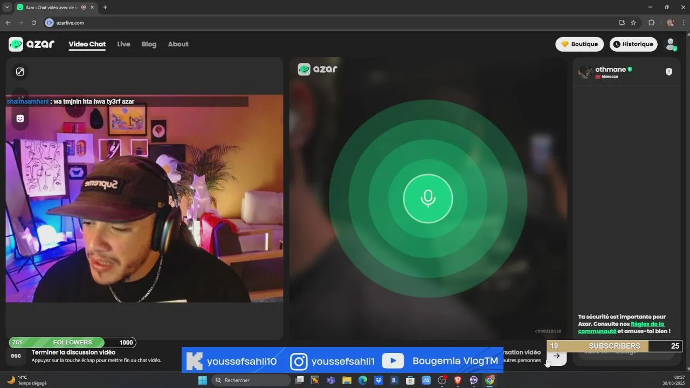Screen dimensions: 690x388
Task: Switch to the Live tab
Action: point(123,44)
